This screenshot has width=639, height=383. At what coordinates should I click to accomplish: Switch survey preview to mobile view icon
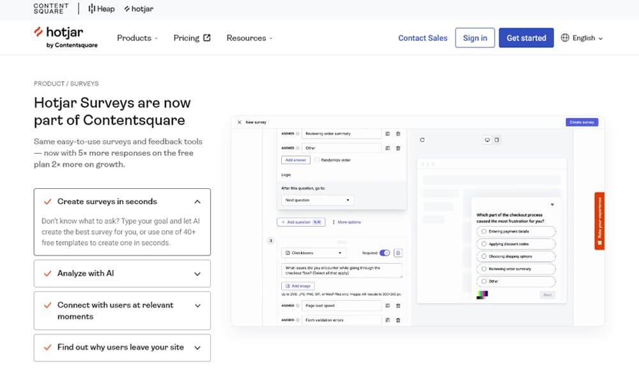(x=496, y=139)
